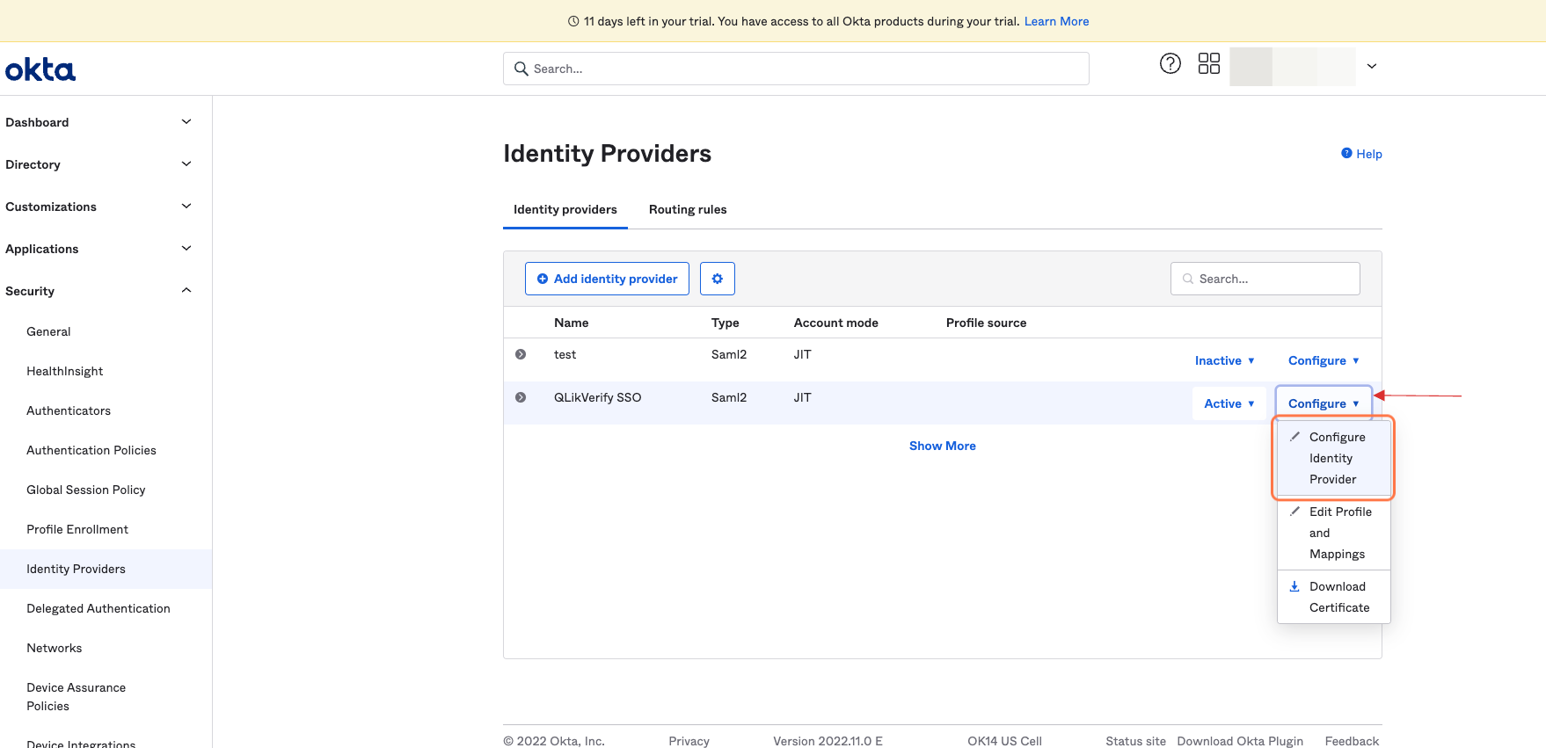1546x748 pixels.
Task: Click the Name column header
Action: point(572,323)
